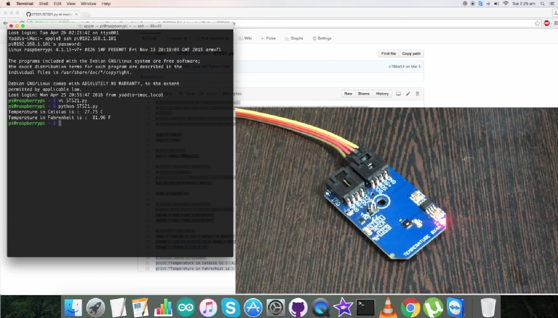
Task: Open the Edit menu
Action: (57, 4)
